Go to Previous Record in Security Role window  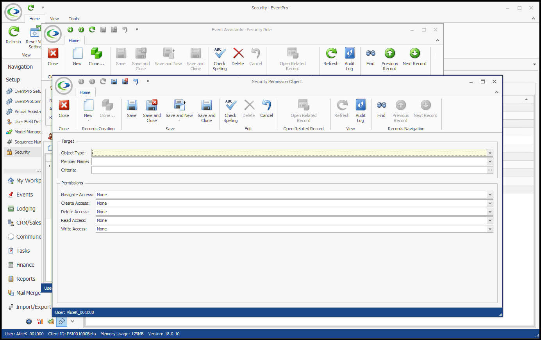click(x=389, y=59)
